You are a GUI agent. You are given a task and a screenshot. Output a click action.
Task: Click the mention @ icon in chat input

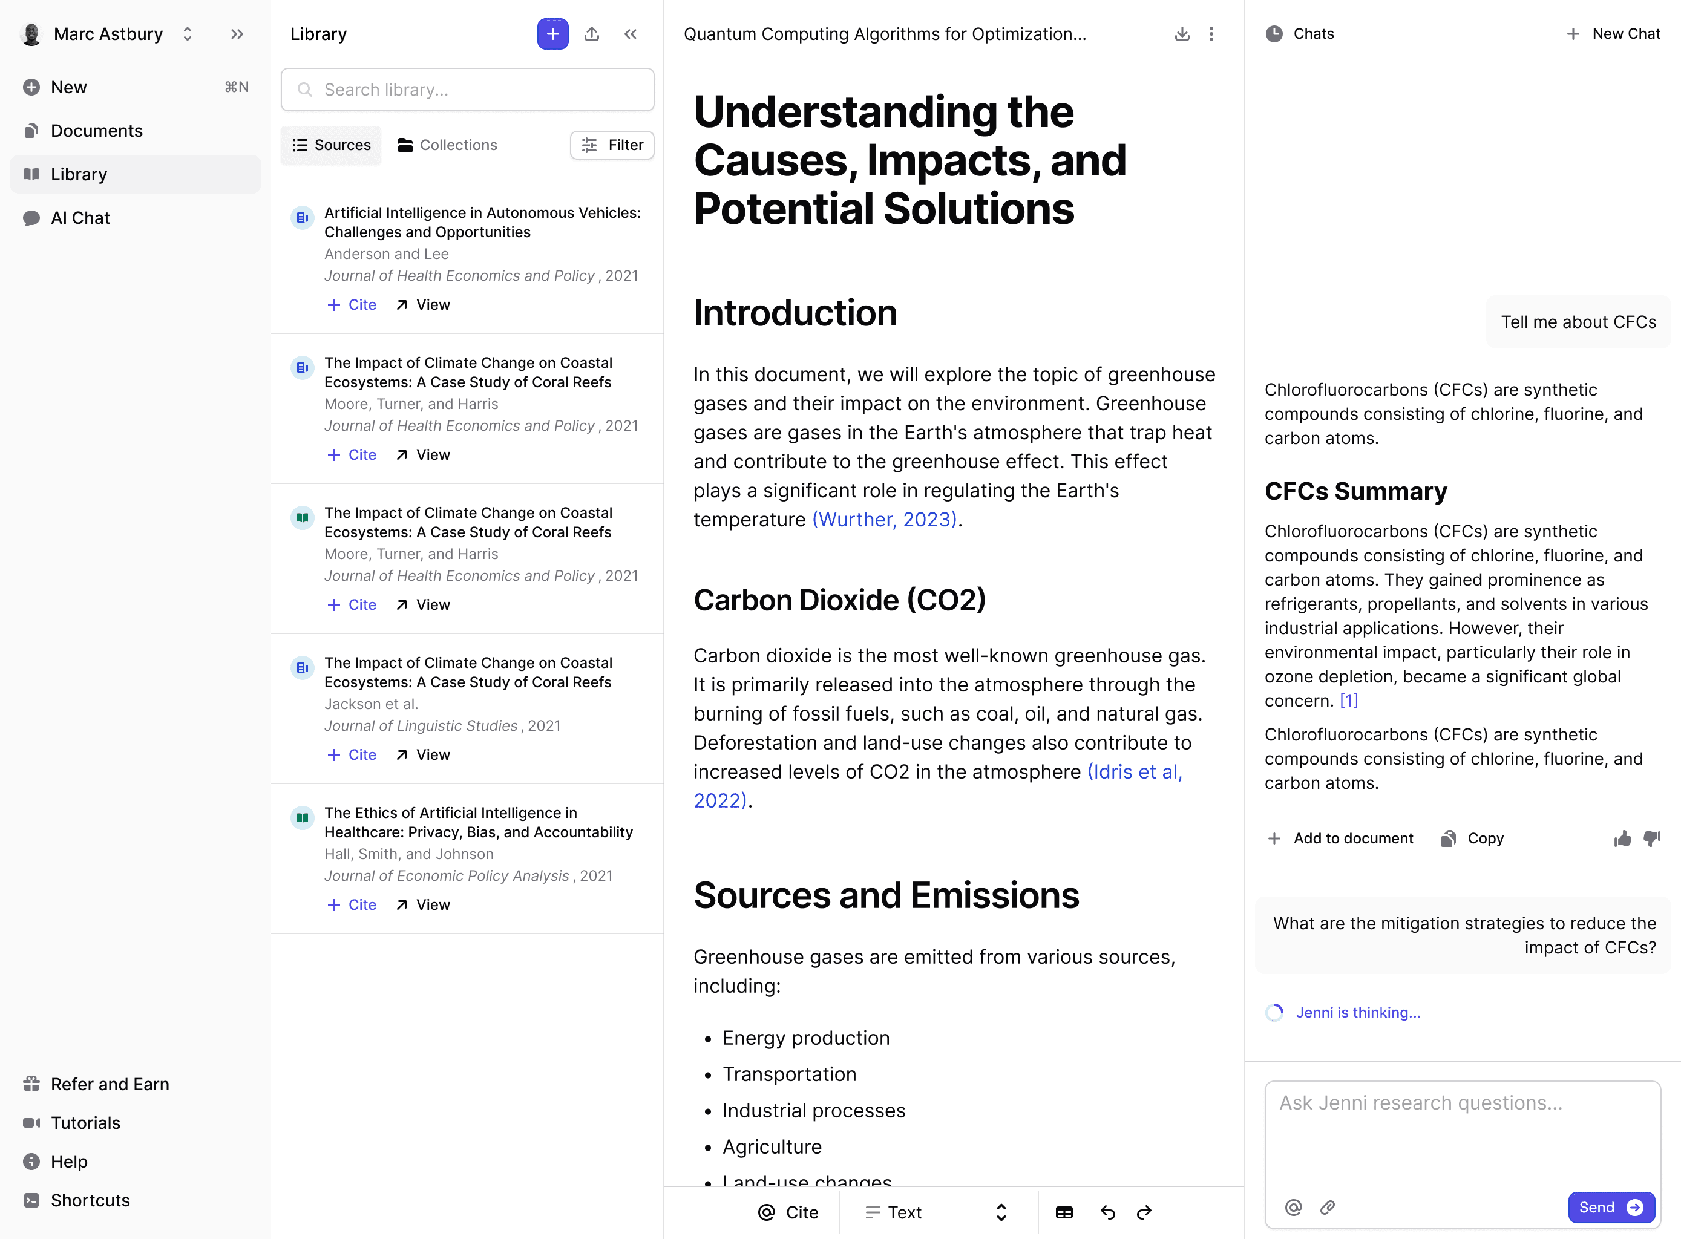pyautogui.click(x=1293, y=1208)
